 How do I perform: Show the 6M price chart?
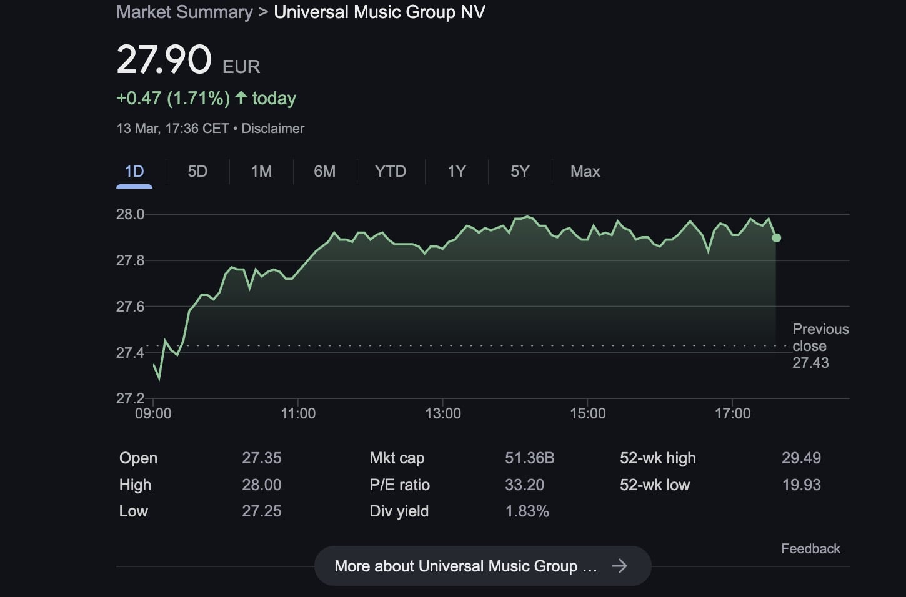324,171
